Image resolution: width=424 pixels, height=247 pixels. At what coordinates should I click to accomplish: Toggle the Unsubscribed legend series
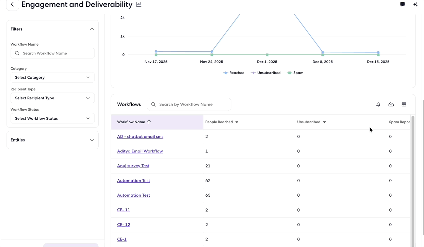[266, 73]
